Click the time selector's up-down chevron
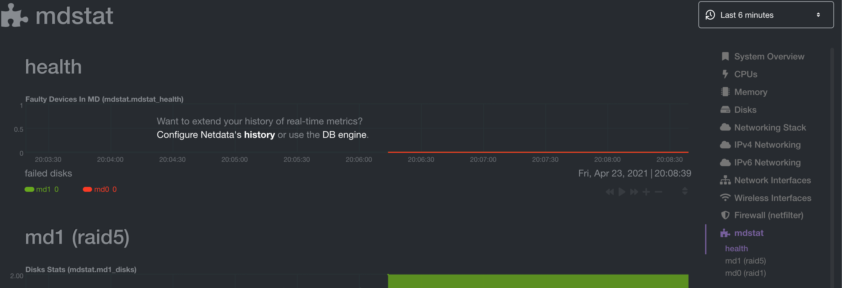842x288 pixels. 818,15
